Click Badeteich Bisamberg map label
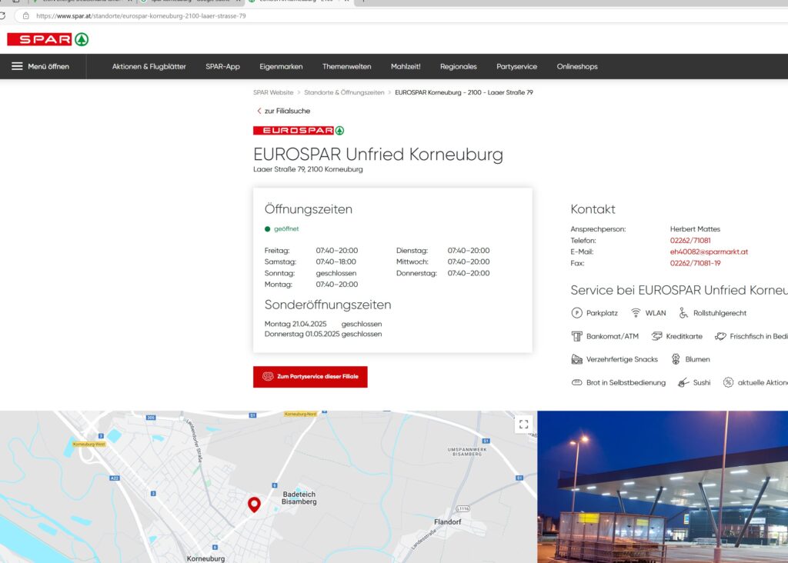Screen dimensions: 788x563 (299, 498)
